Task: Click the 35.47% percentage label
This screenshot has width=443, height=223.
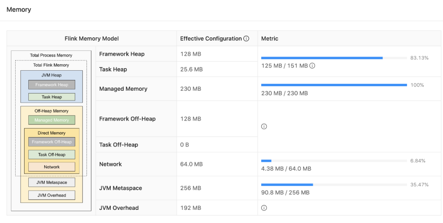Action: point(420,185)
